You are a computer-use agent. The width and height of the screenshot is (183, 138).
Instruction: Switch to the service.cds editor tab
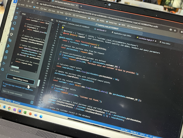(x=100, y=30)
